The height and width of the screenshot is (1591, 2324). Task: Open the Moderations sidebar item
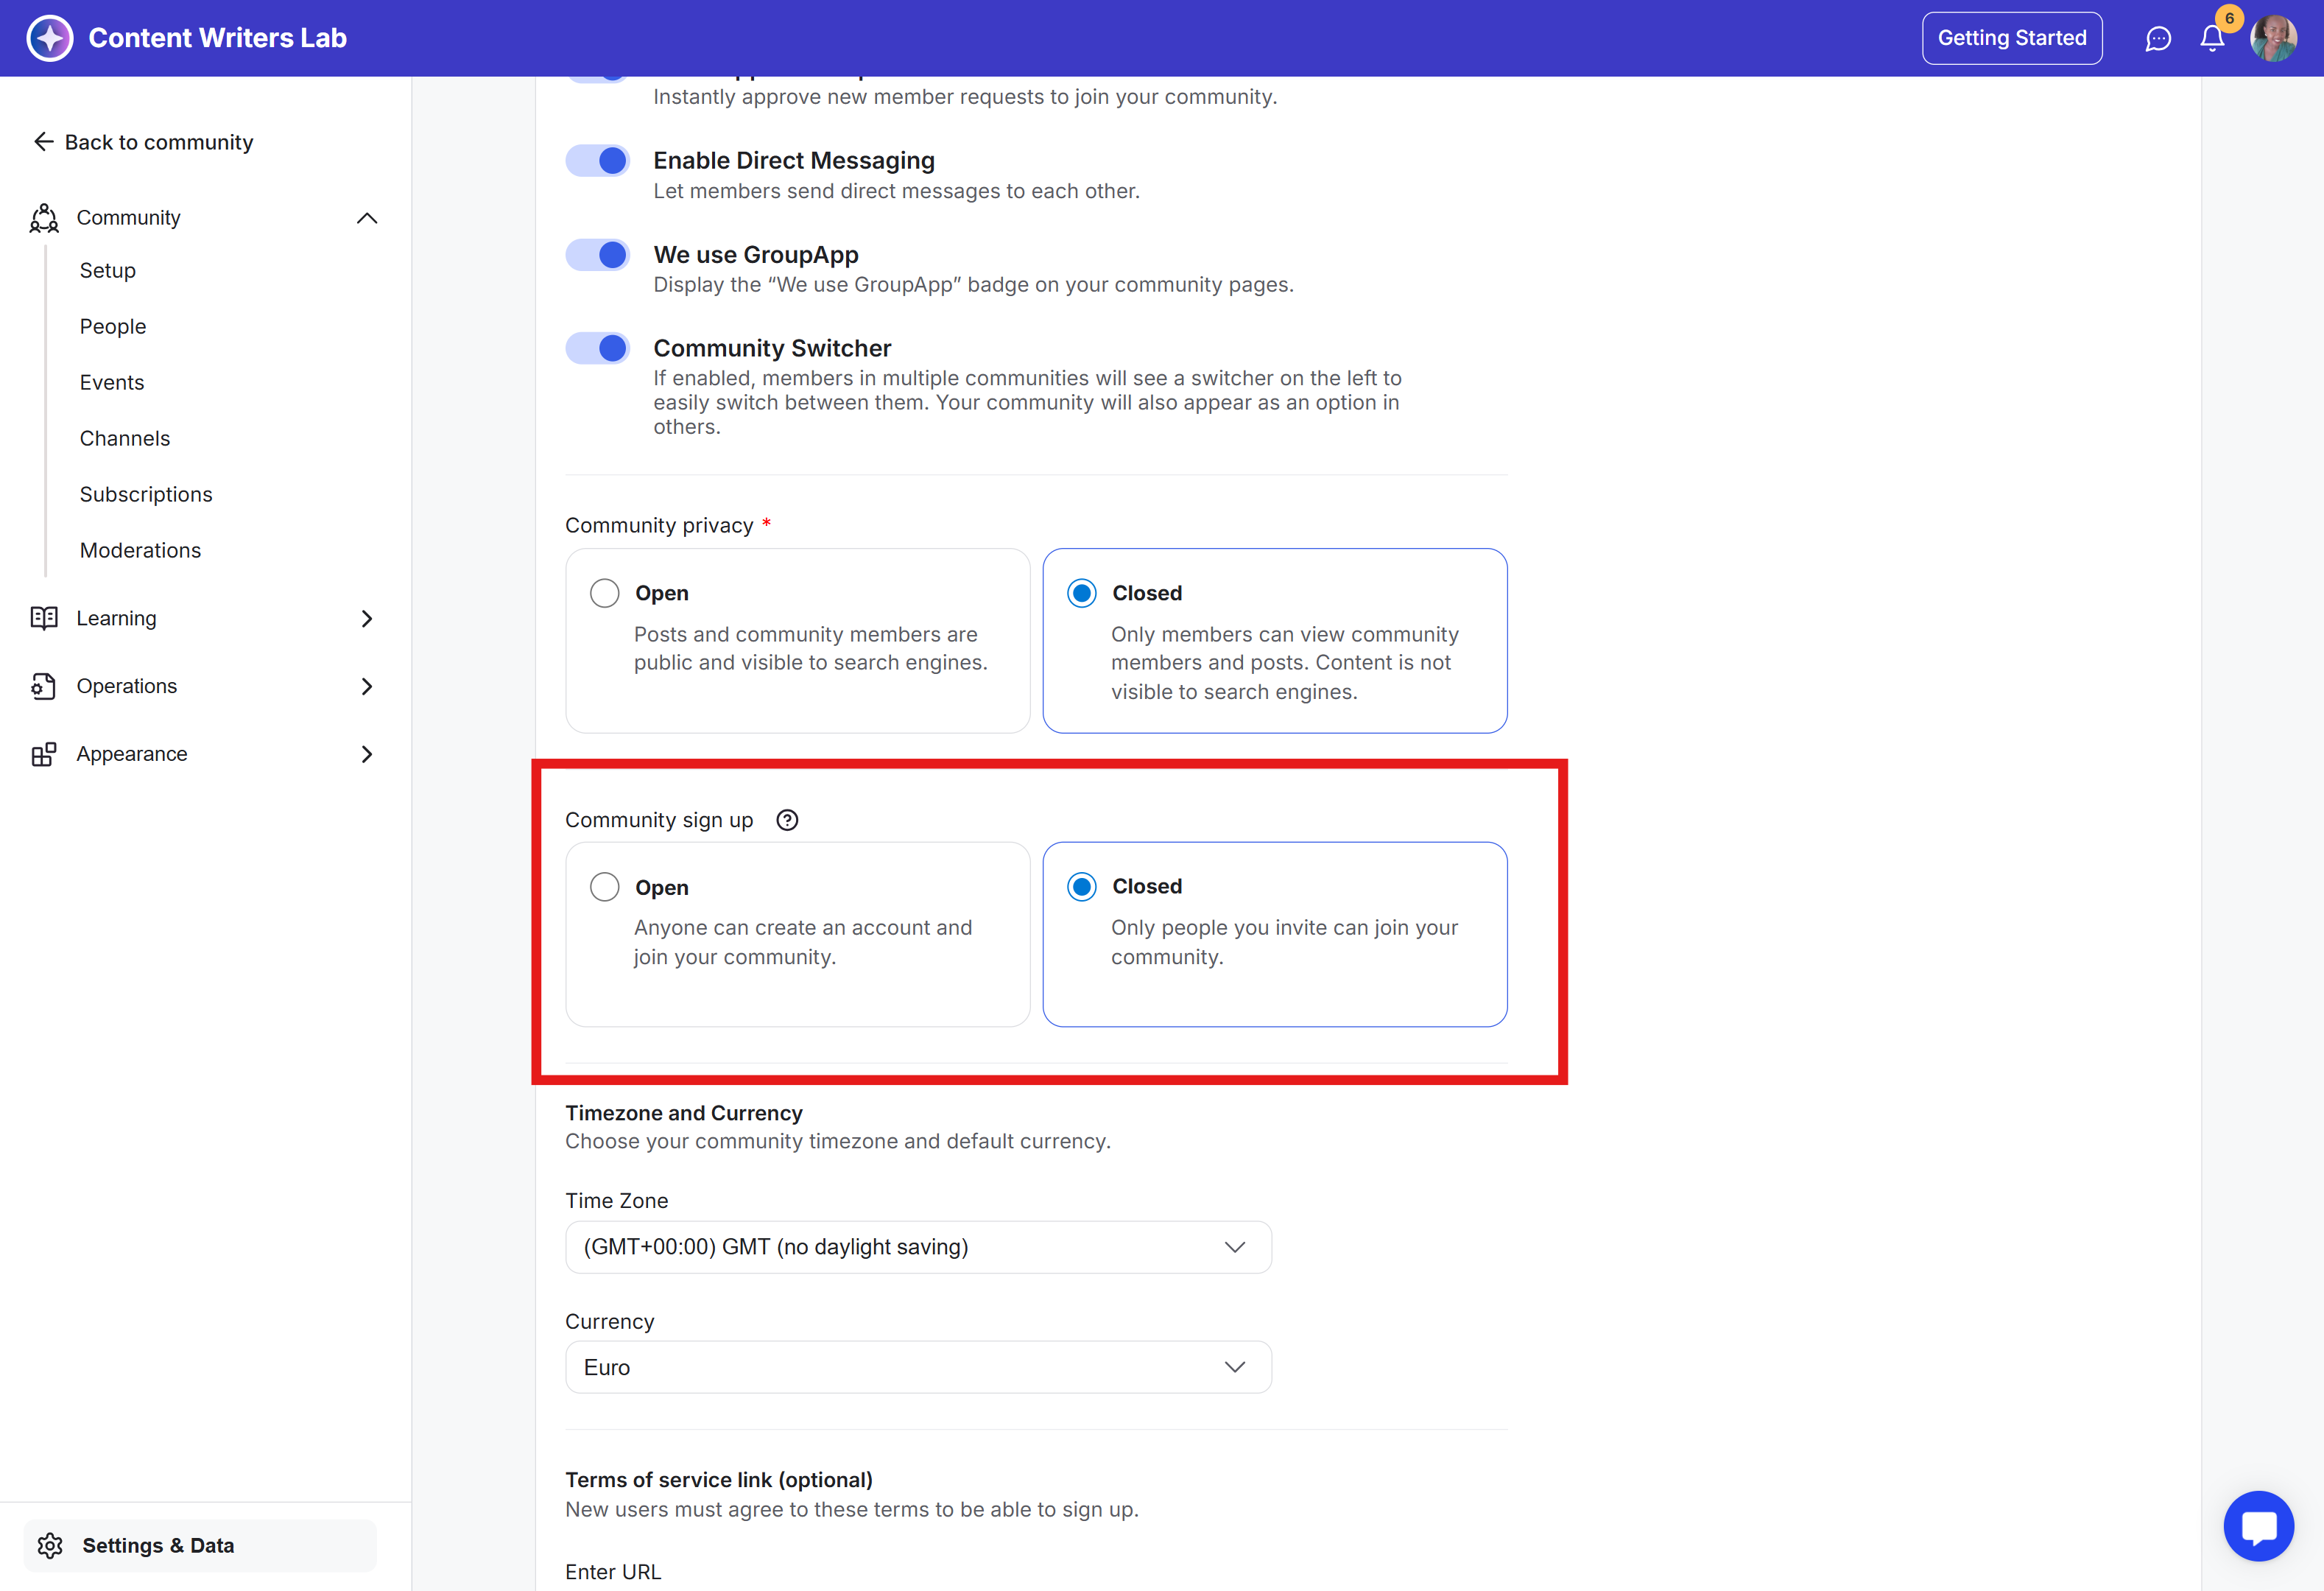(x=140, y=550)
